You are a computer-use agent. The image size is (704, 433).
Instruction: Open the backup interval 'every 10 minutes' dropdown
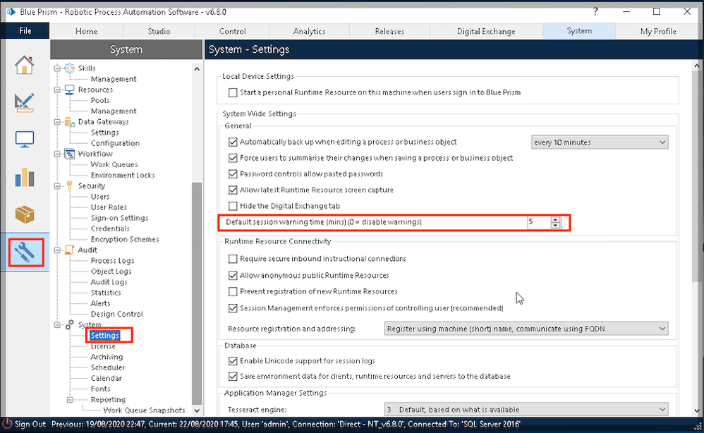[x=600, y=142]
